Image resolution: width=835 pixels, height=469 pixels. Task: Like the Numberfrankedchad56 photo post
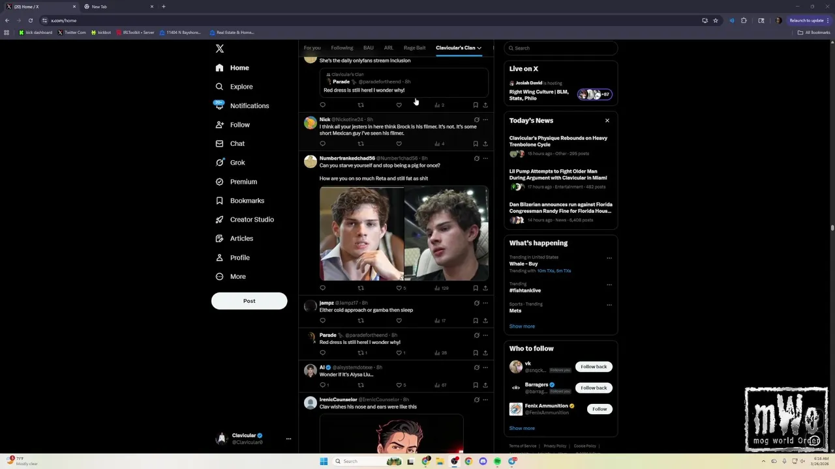[x=399, y=288]
